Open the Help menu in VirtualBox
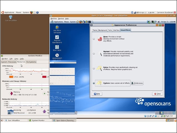 67,19
